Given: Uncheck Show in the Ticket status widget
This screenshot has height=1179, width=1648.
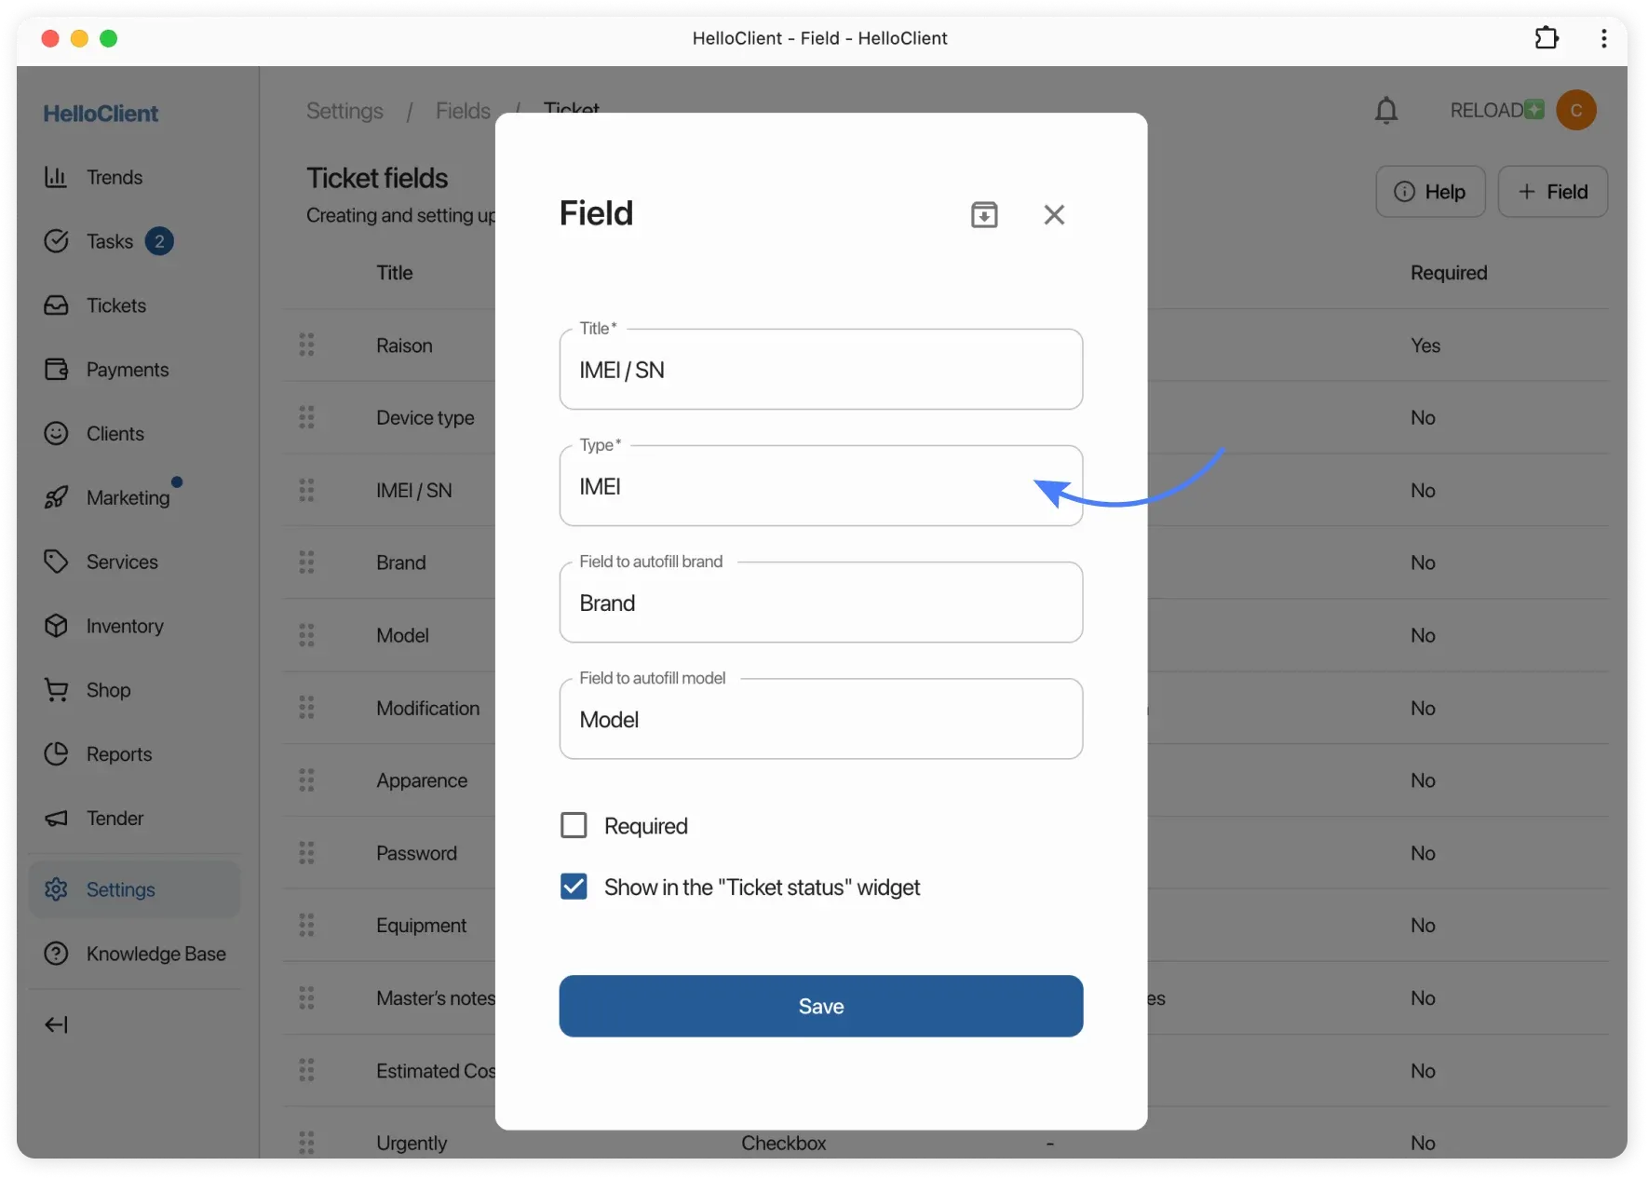Looking at the screenshot, I should (574, 887).
